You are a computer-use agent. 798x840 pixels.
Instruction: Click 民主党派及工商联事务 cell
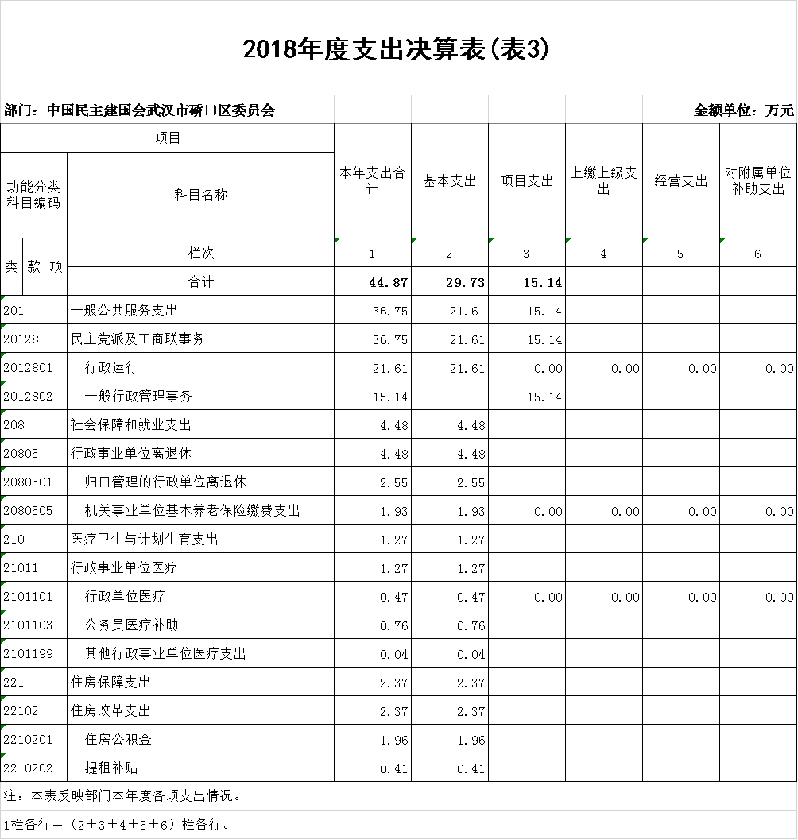[200, 339]
